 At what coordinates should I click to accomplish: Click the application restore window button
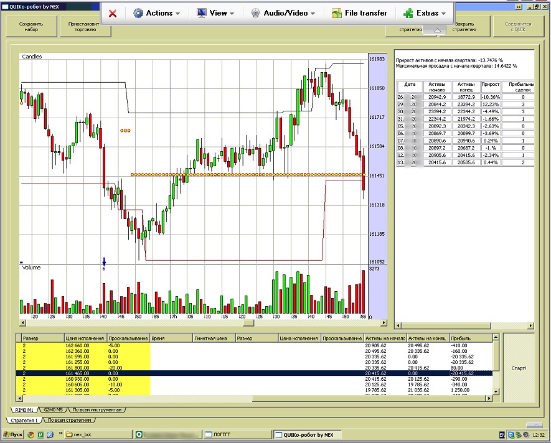point(537,6)
